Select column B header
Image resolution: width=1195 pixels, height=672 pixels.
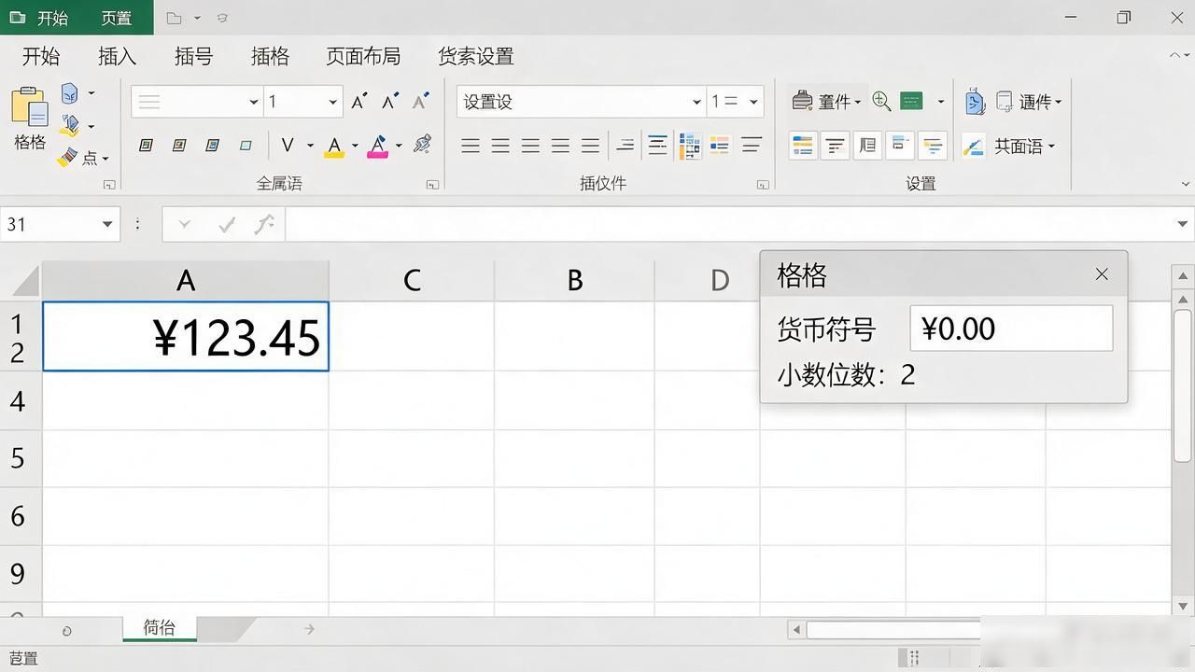[x=575, y=280]
